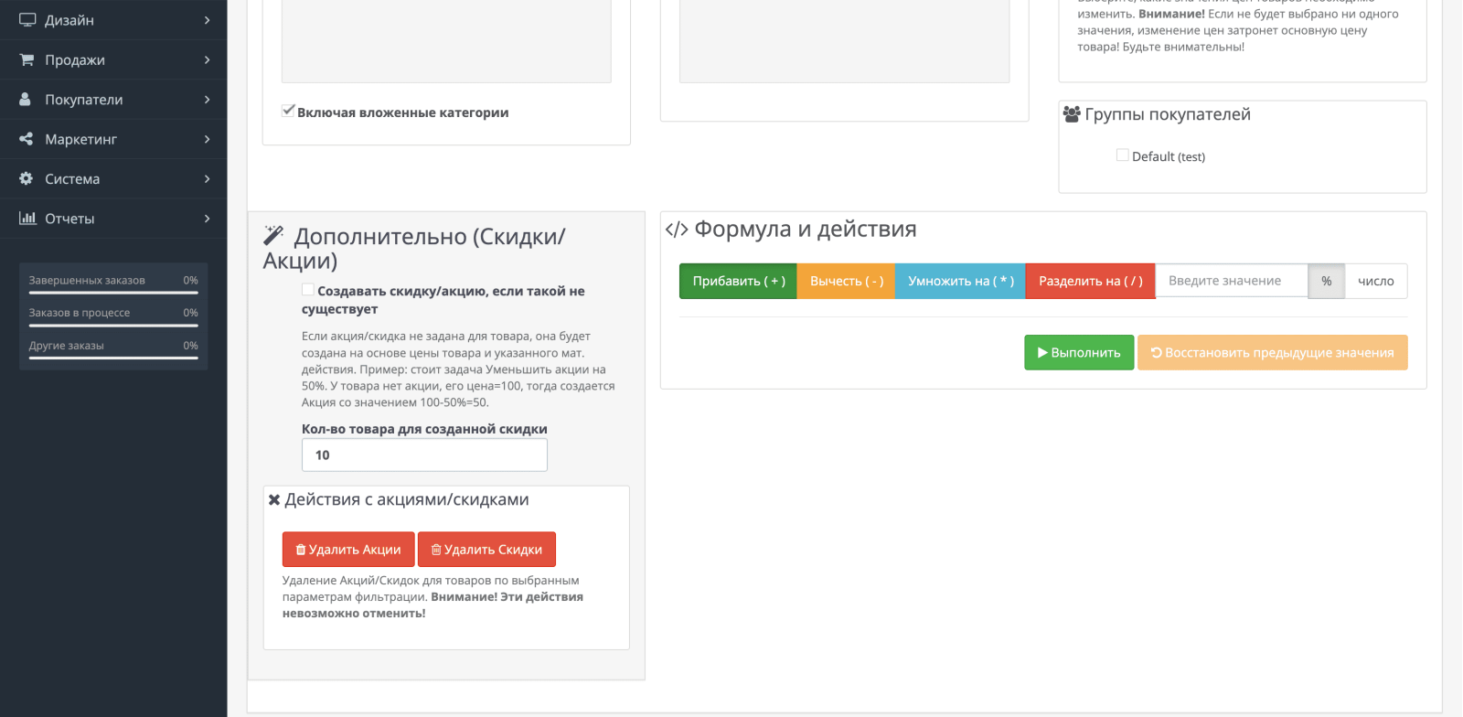The image size is (1463, 717).
Task: Expand the Отчеты menu chevron
Action: (x=208, y=218)
